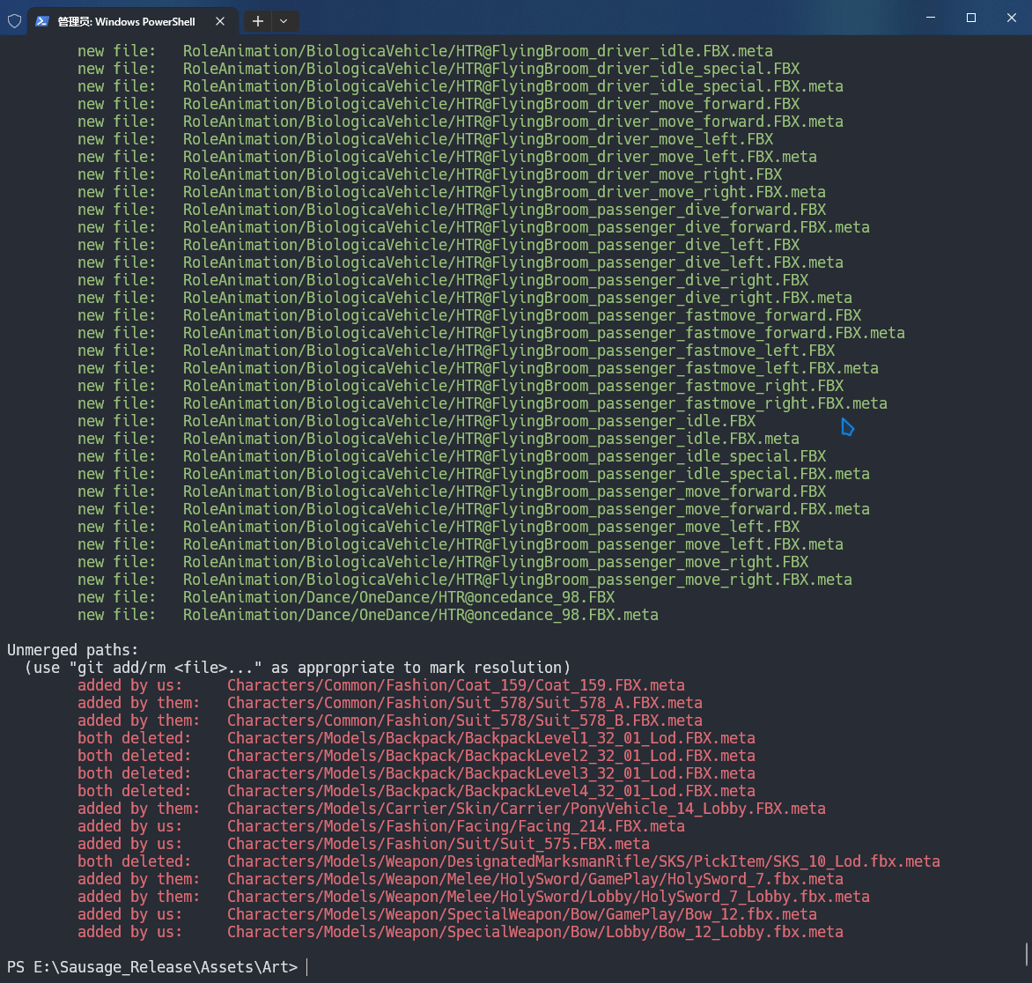
Task: Click the administrator shield icon in title bar
Action: (x=14, y=21)
